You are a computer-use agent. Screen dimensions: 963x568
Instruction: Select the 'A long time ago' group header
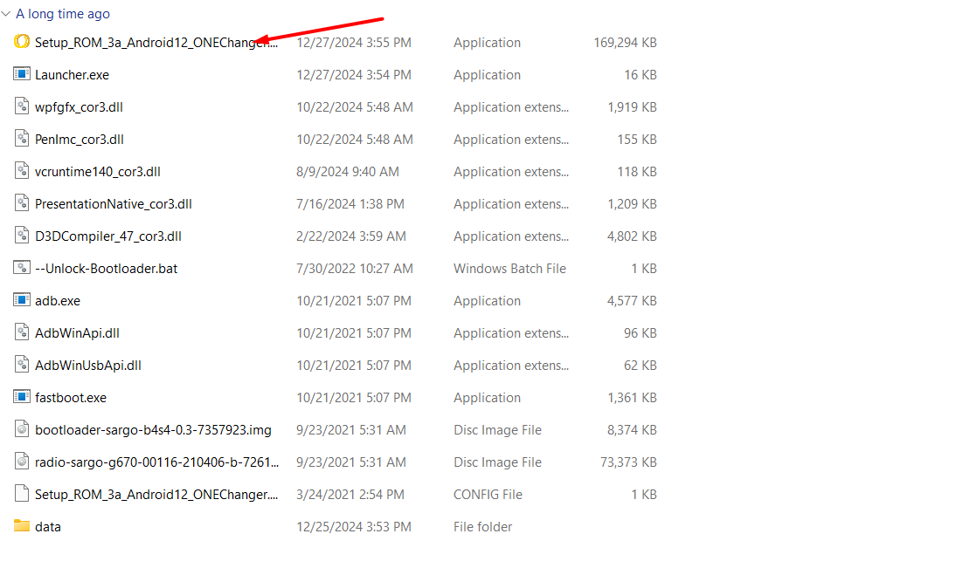point(63,14)
